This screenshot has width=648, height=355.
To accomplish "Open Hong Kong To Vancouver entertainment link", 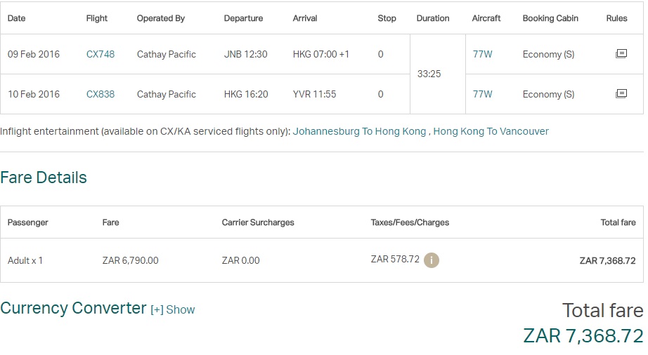I will pos(491,131).
